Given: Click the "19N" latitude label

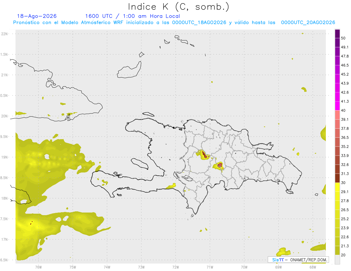Looking at the screenshot, I should tap(4, 157).
